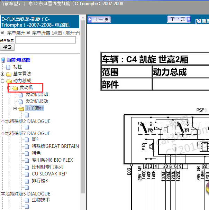Click 菜单展开 to expand all menus
The height and width of the screenshot is (210, 209).
click(x=16, y=33)
